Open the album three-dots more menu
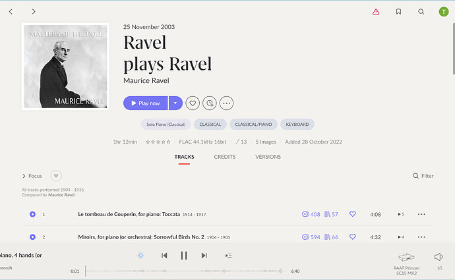Viewport: 455px width, 280px height. (227, 103)
